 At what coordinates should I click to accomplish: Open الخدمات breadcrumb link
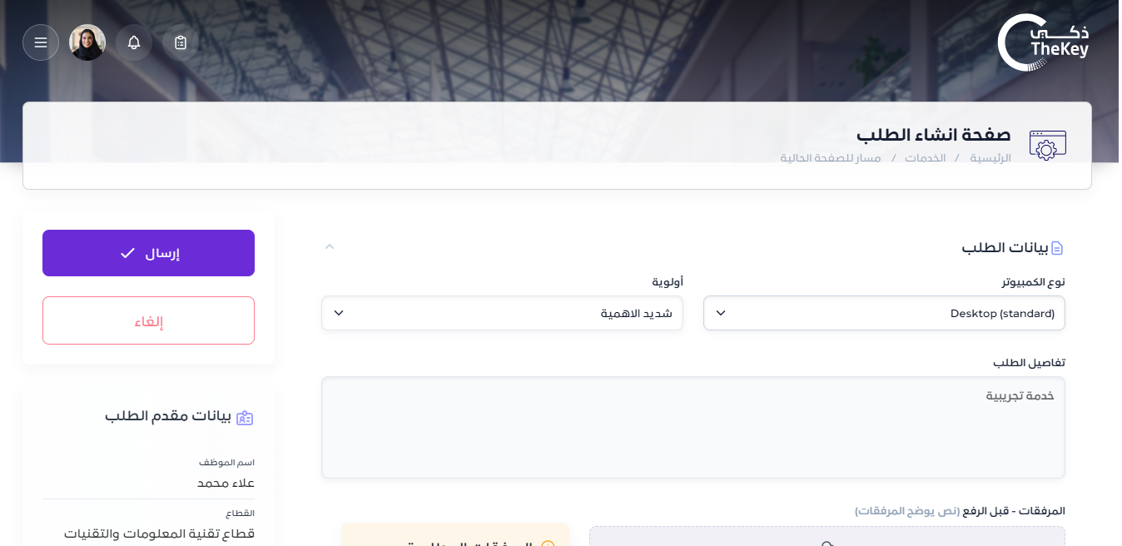(x=926, y=158)
